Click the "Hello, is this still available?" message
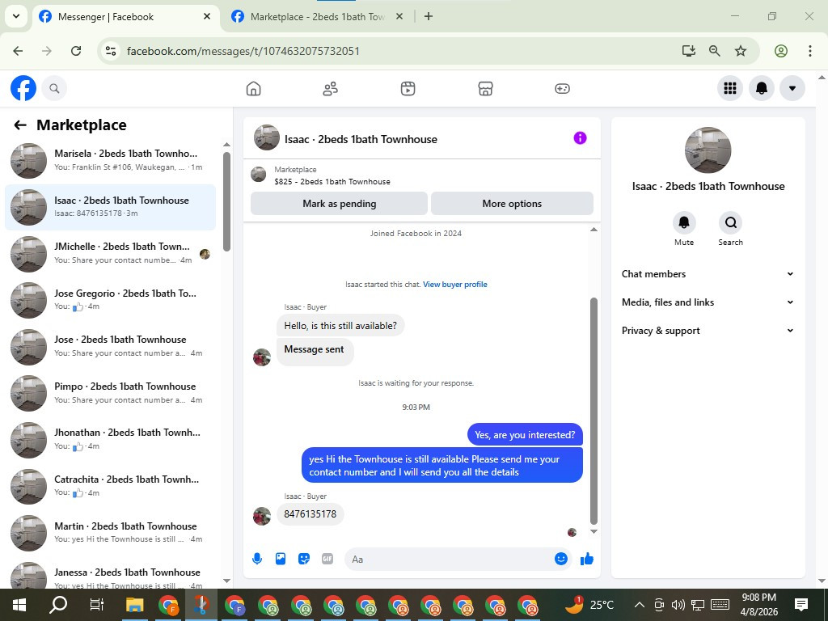The image size is (828, 621). click(340, 326)
